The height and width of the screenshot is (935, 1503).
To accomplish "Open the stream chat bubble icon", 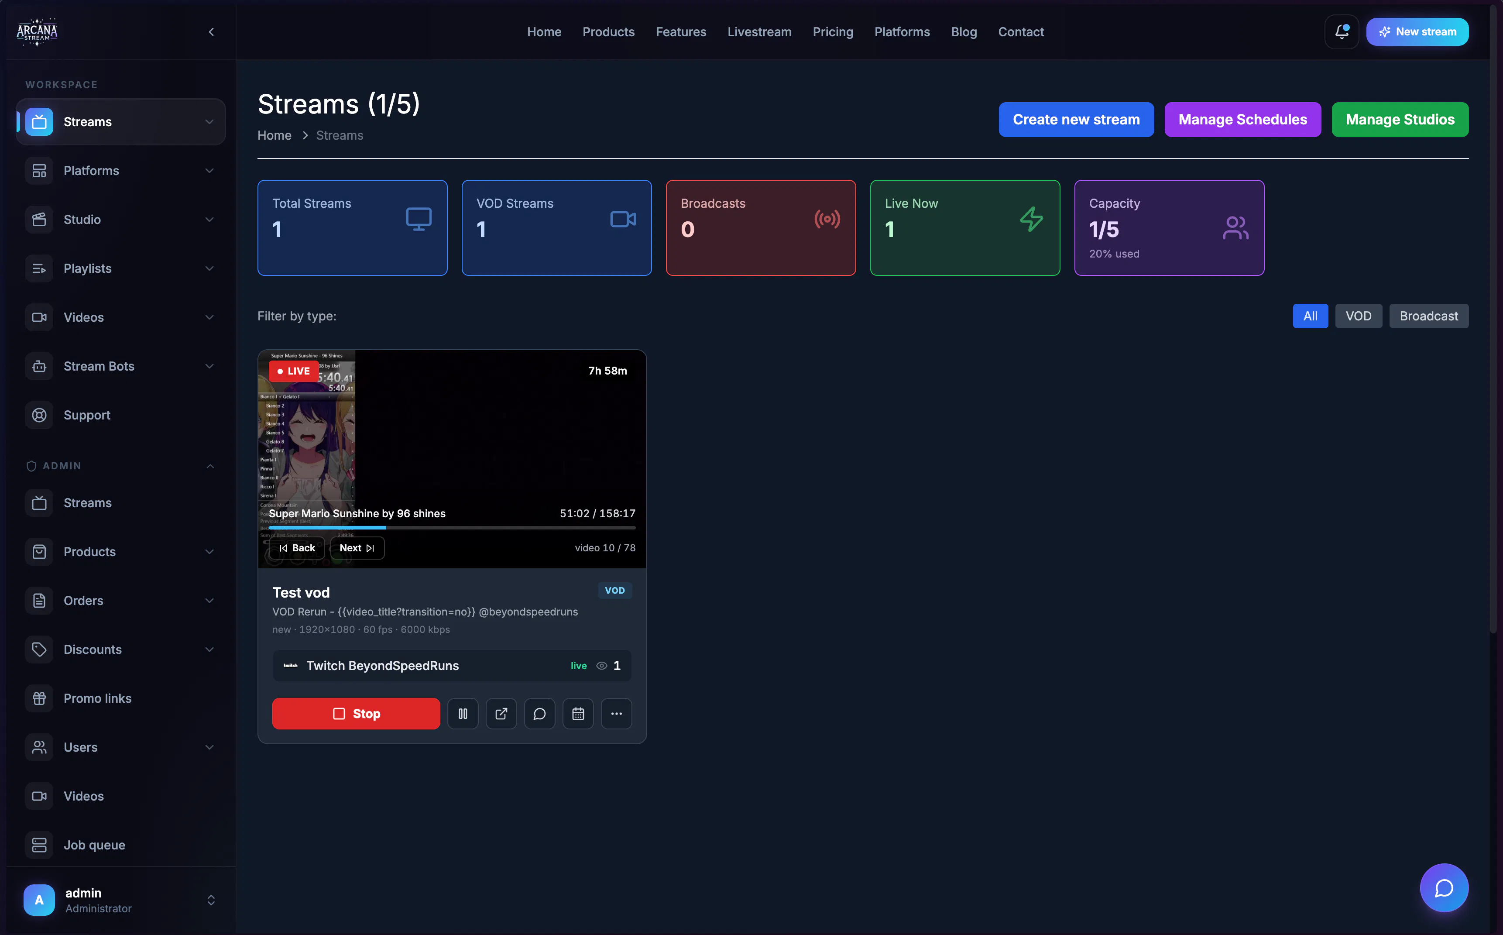I will [x=539, y=714].
